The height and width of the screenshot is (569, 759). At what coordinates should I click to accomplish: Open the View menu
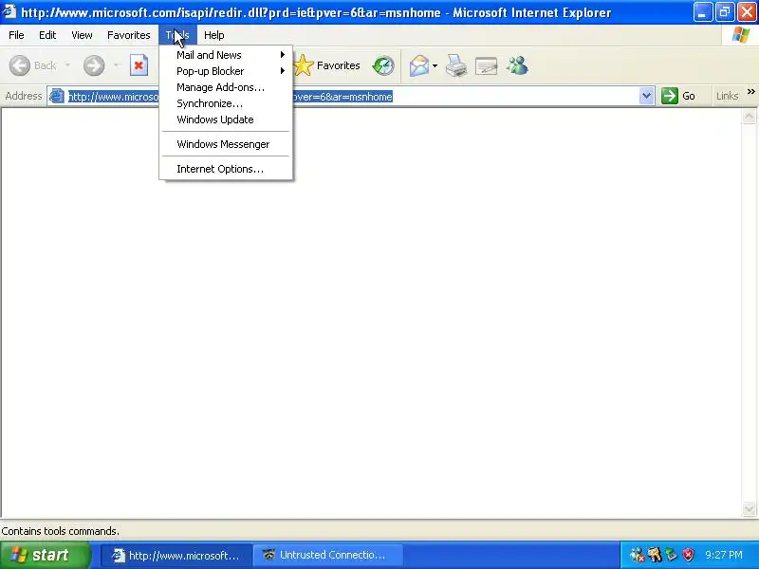tap(82, 35)
